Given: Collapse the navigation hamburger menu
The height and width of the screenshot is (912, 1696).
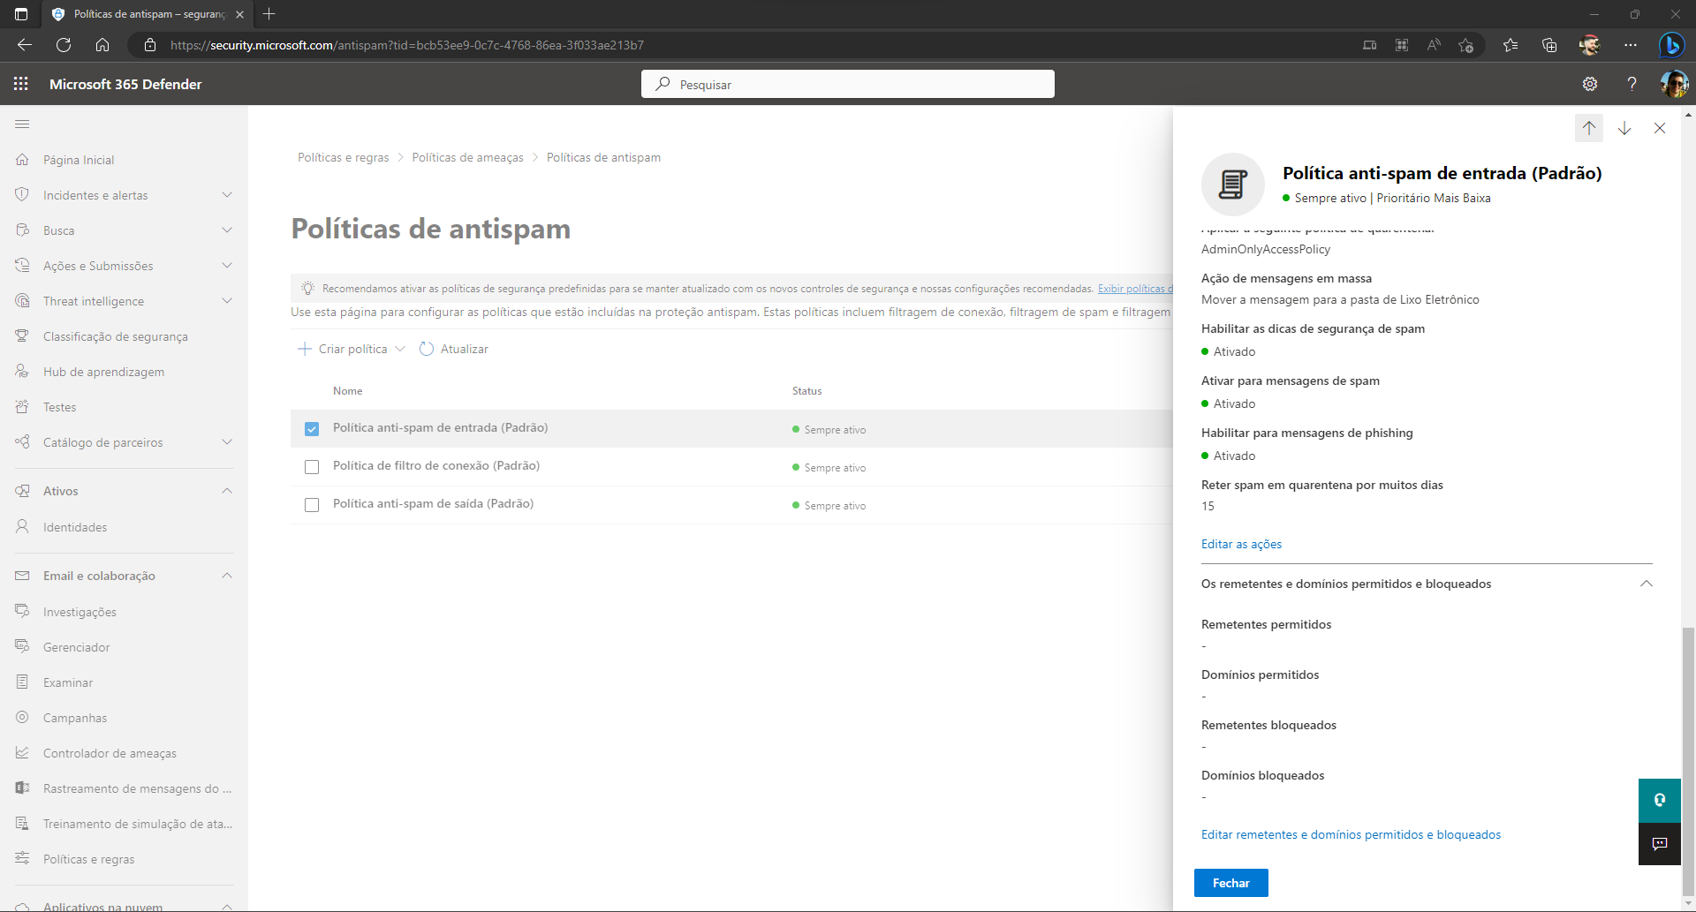Looking at the screenshot, I should 22,124.
